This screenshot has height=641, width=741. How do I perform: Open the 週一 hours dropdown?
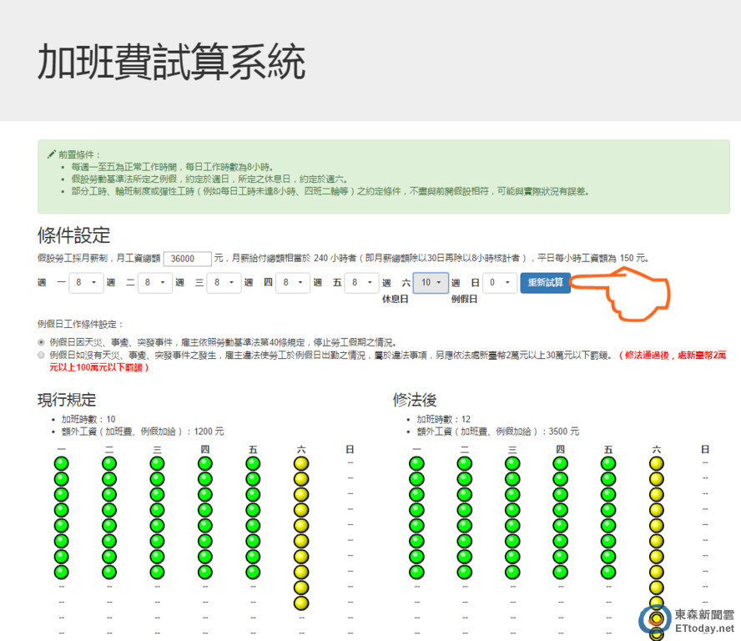tap(85, 283)
